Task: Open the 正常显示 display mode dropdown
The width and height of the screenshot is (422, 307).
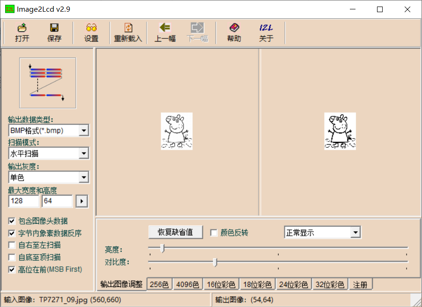Action: tap(356, 232)
